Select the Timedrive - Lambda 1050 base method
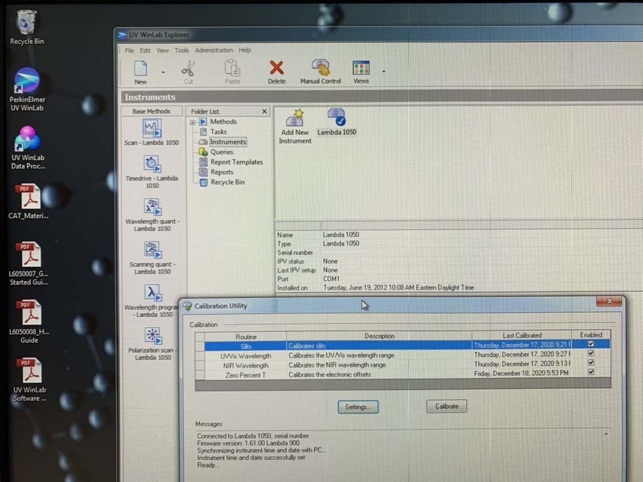 pos(152,172)
